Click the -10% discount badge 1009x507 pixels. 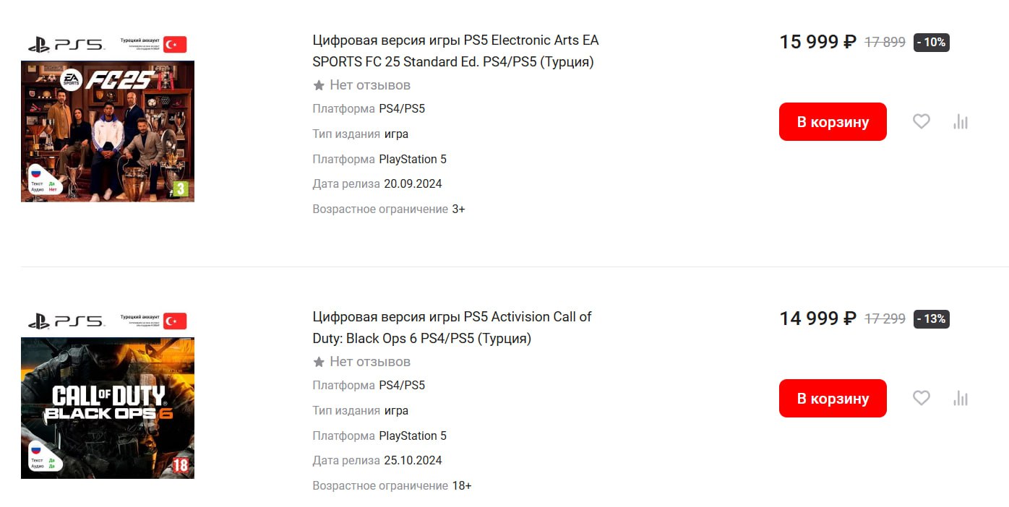point(931,42)
